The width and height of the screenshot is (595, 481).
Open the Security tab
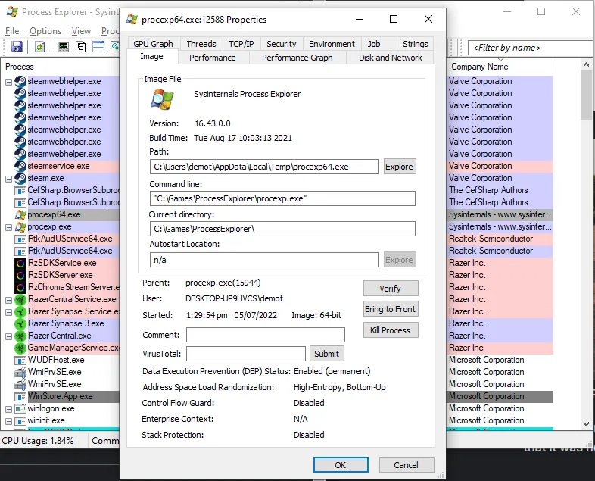coord(281,44)
